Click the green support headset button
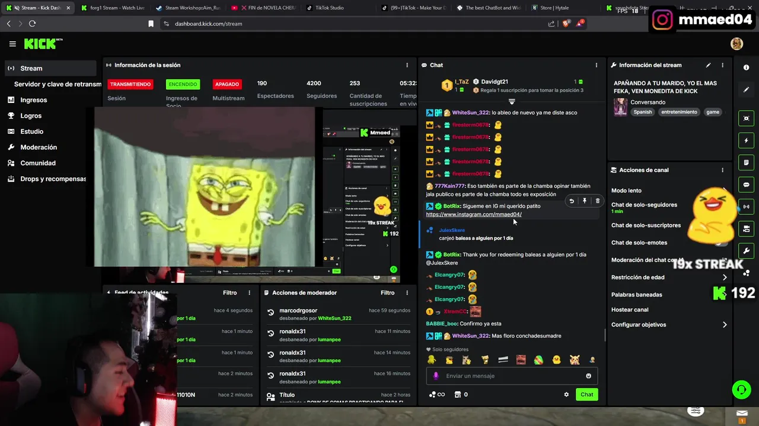The image size is (759, 426). 741,389
